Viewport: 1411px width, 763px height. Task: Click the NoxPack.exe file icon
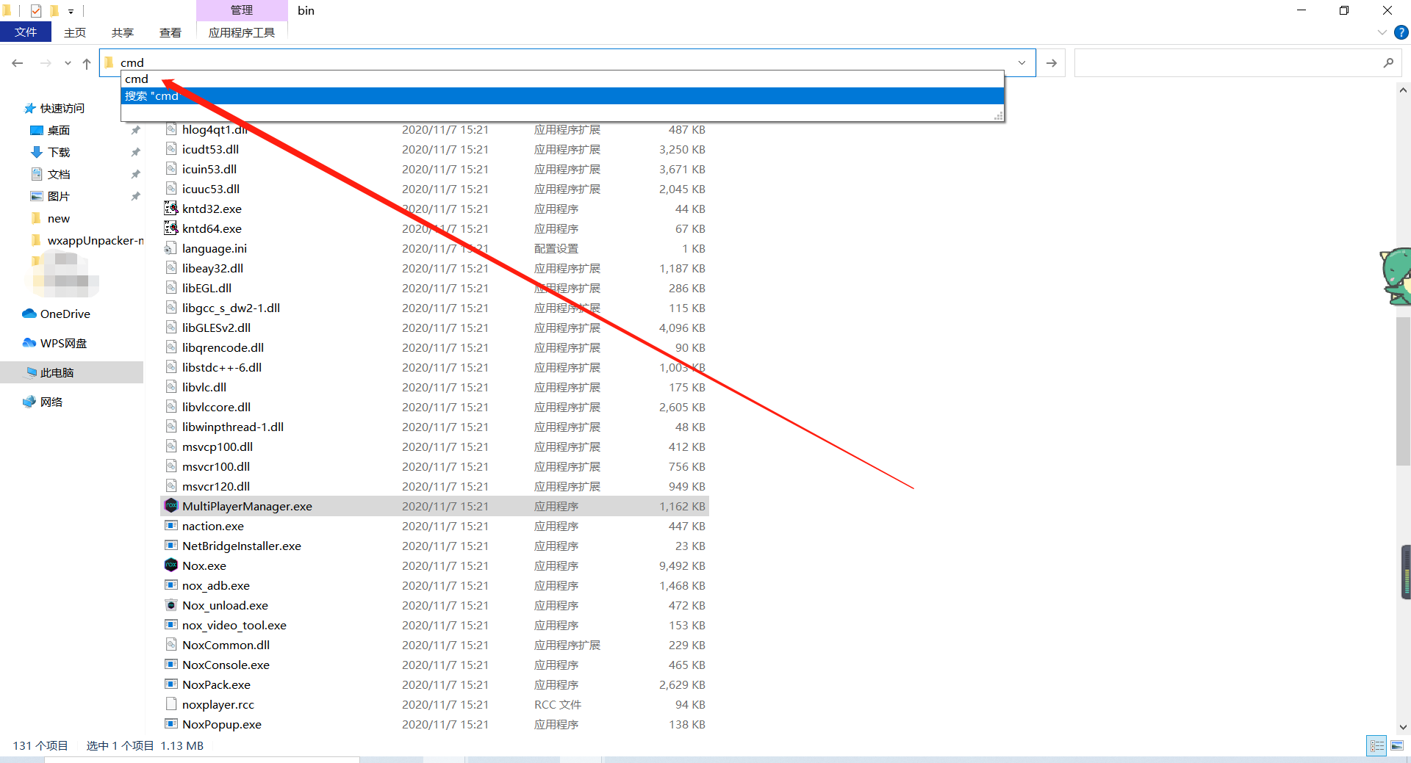[x=170, y=684]
